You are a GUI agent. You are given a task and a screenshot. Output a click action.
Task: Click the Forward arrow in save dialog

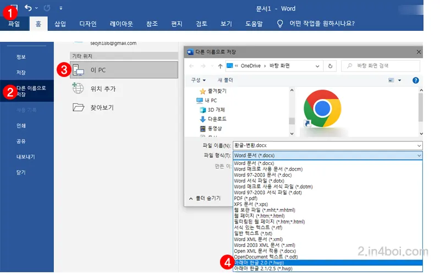[203, 66]
